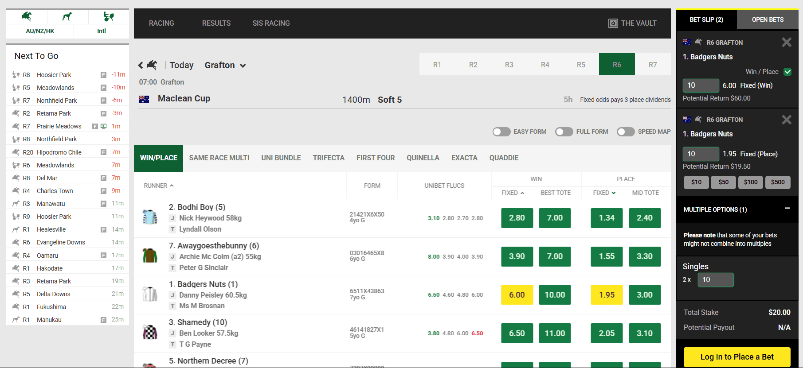Image resolution: width=803 pixels, height=368 pixels.
Task: Turn on the Speed Map toggle
Action: click(x=626, y=132)
